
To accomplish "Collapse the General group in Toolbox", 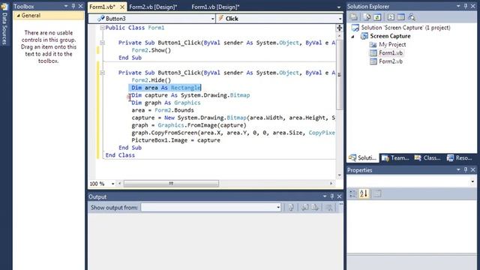I will 18,16.
